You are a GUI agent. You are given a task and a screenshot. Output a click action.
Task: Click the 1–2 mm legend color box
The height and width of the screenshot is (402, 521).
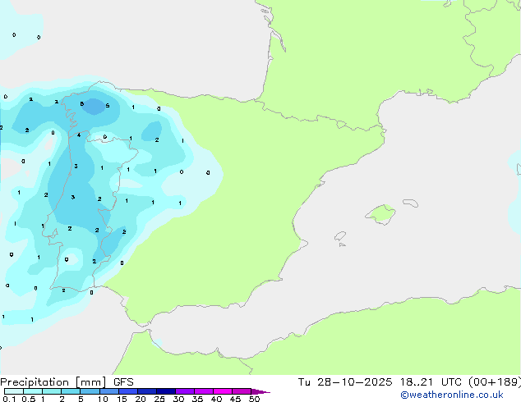pyautogui.click(x=52, y=391)
